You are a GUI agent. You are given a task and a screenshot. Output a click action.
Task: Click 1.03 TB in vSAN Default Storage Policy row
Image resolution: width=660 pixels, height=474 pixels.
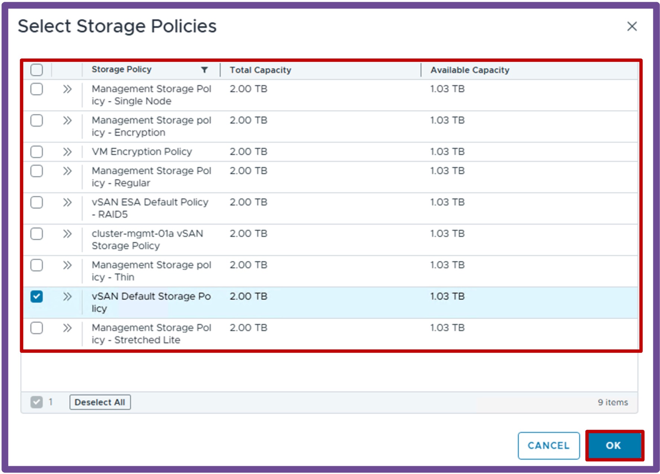click(x=447, y=296)
